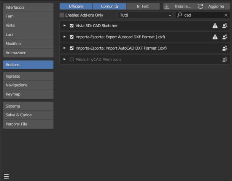Click warning icon on Export Autocad DXF row
This screenshot has height=181, width=232.
tap(215, 37)
